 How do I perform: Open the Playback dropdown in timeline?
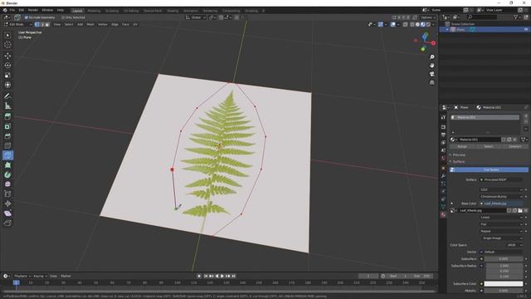click(x=22, y=276)
